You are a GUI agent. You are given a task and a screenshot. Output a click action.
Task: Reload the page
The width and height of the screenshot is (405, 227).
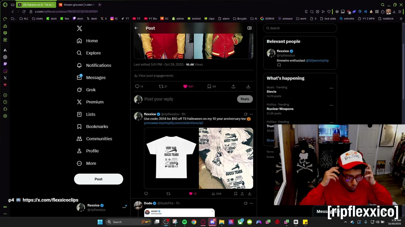[x=24, y=12]
